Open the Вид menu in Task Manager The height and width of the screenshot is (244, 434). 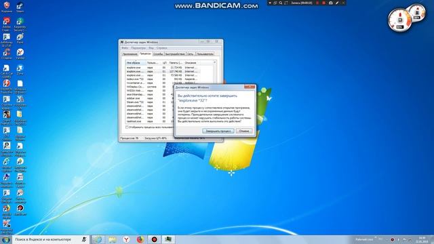coord(151,48)
